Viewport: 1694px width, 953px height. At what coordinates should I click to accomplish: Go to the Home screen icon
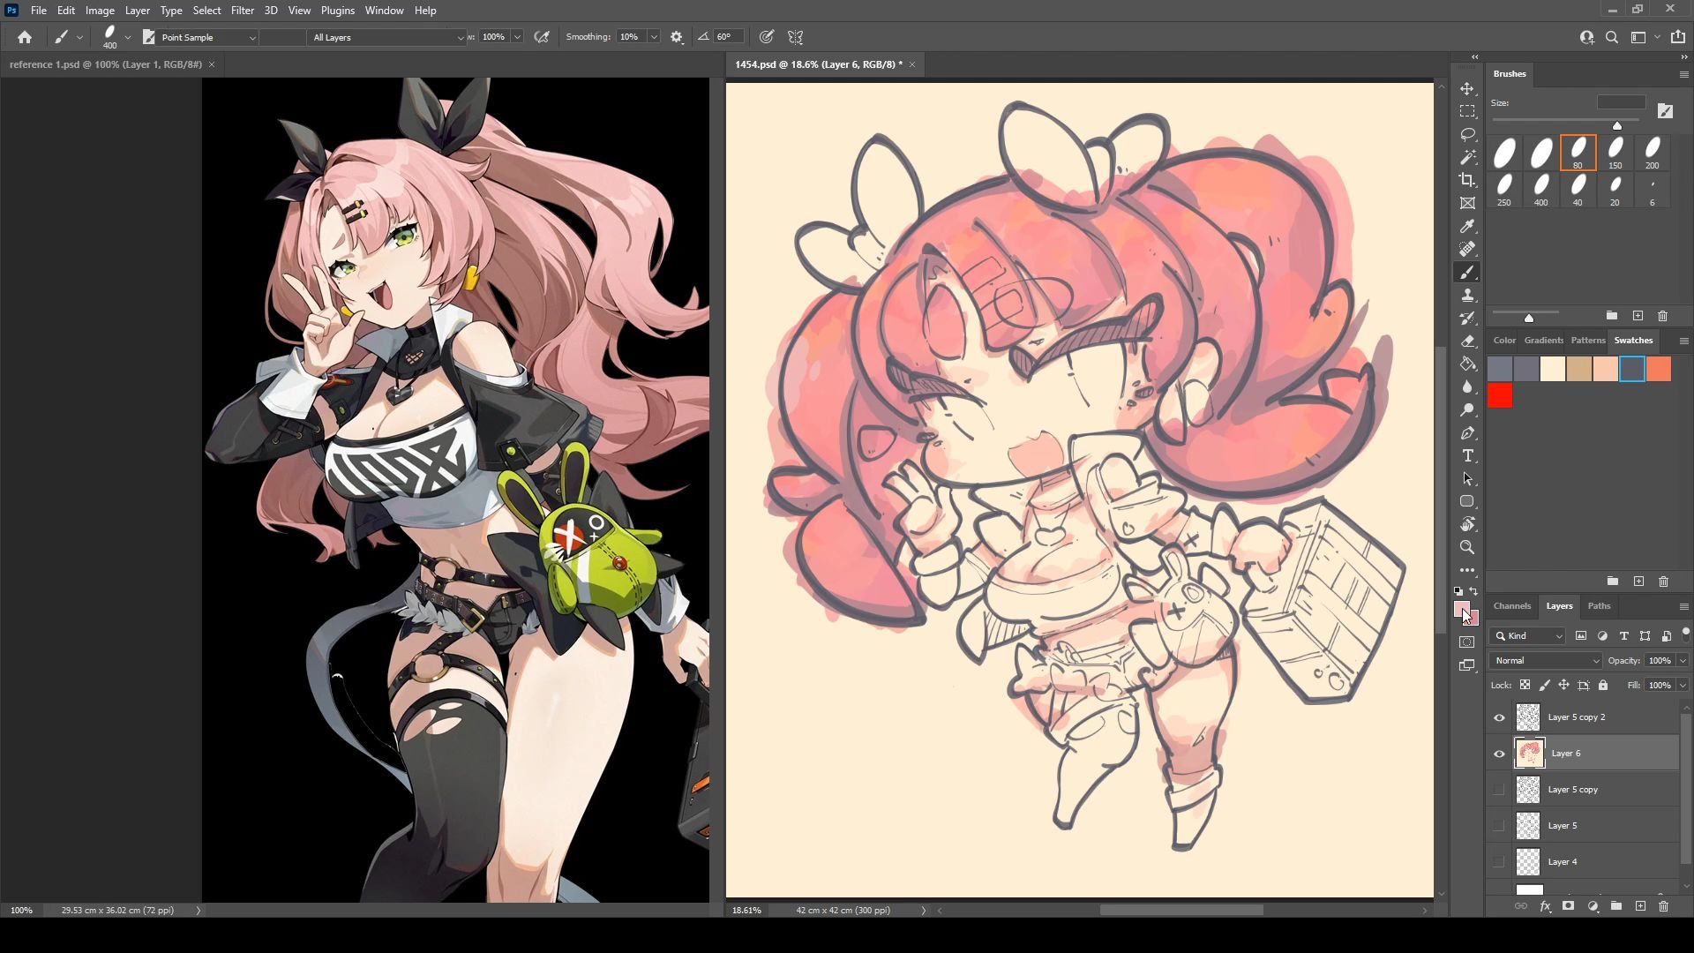point(25,37)
